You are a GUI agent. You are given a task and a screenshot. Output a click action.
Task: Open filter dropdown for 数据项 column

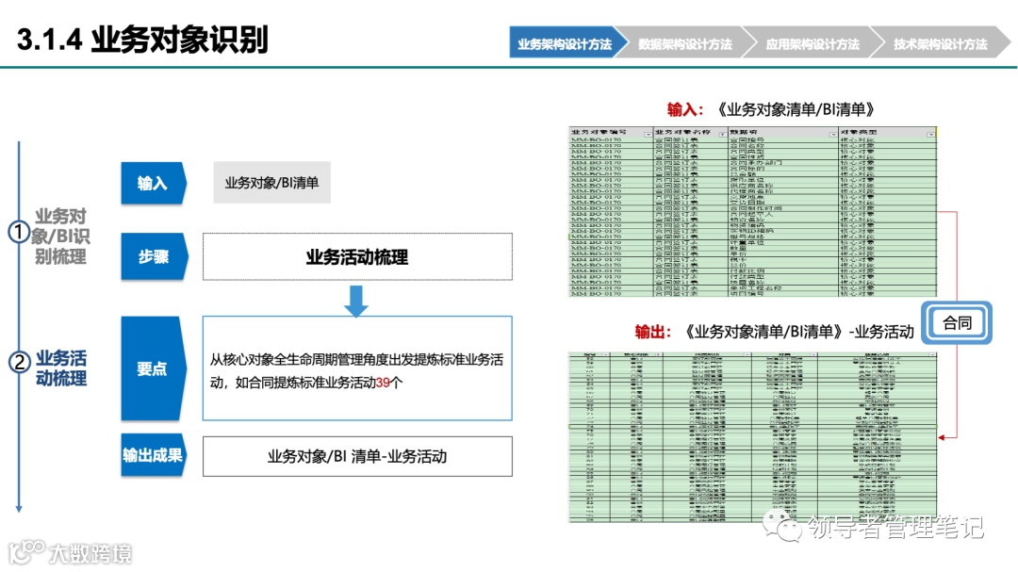pyautogui.click(x=833, y=134)
